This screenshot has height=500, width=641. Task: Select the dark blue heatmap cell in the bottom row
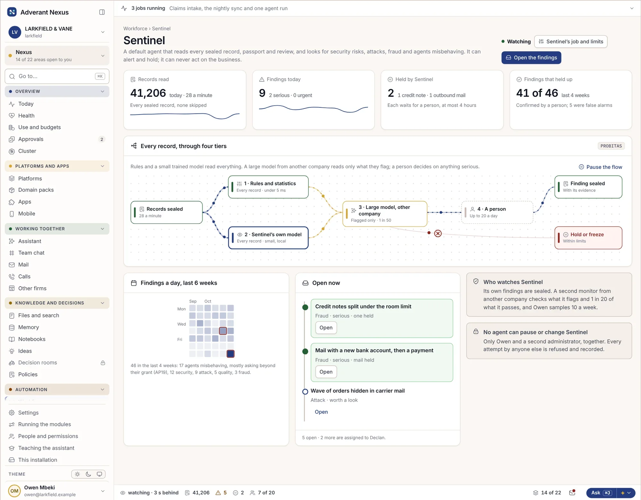[x=230, y=354]
